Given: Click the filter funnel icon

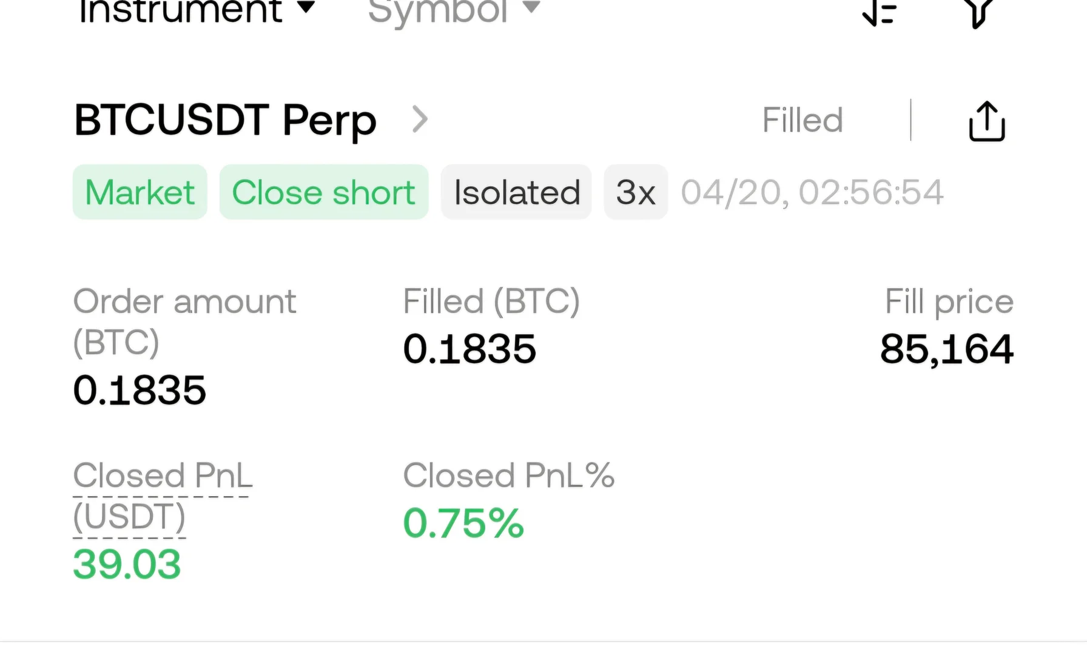Looking at the screenshot, I should click(x=978, y=12).
